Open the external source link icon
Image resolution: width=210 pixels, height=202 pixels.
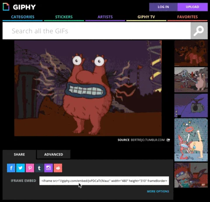pyautogui.click(x=168, y=140)
